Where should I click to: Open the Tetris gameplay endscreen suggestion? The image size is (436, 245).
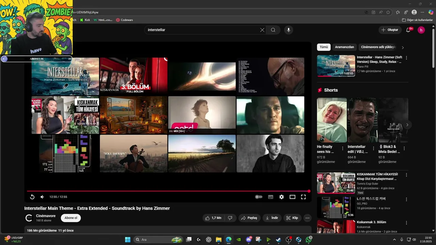point(65,153)
